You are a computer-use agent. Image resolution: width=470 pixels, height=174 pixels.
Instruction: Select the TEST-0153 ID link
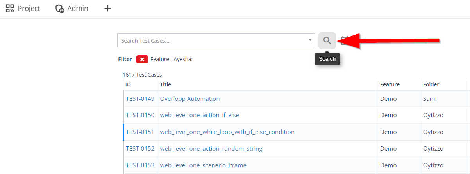pyautogui.click(x=140, y=165)
